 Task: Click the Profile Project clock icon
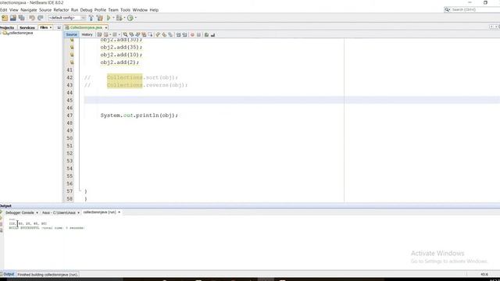pyautogui.click(x=130, y=18)
